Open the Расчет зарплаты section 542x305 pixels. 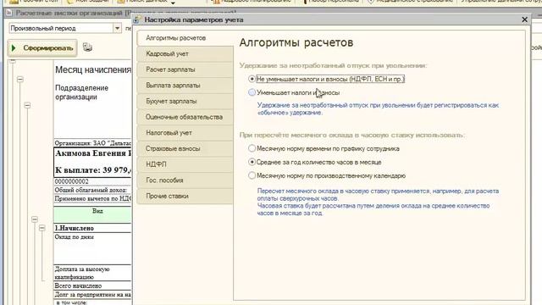click(185, 69)
